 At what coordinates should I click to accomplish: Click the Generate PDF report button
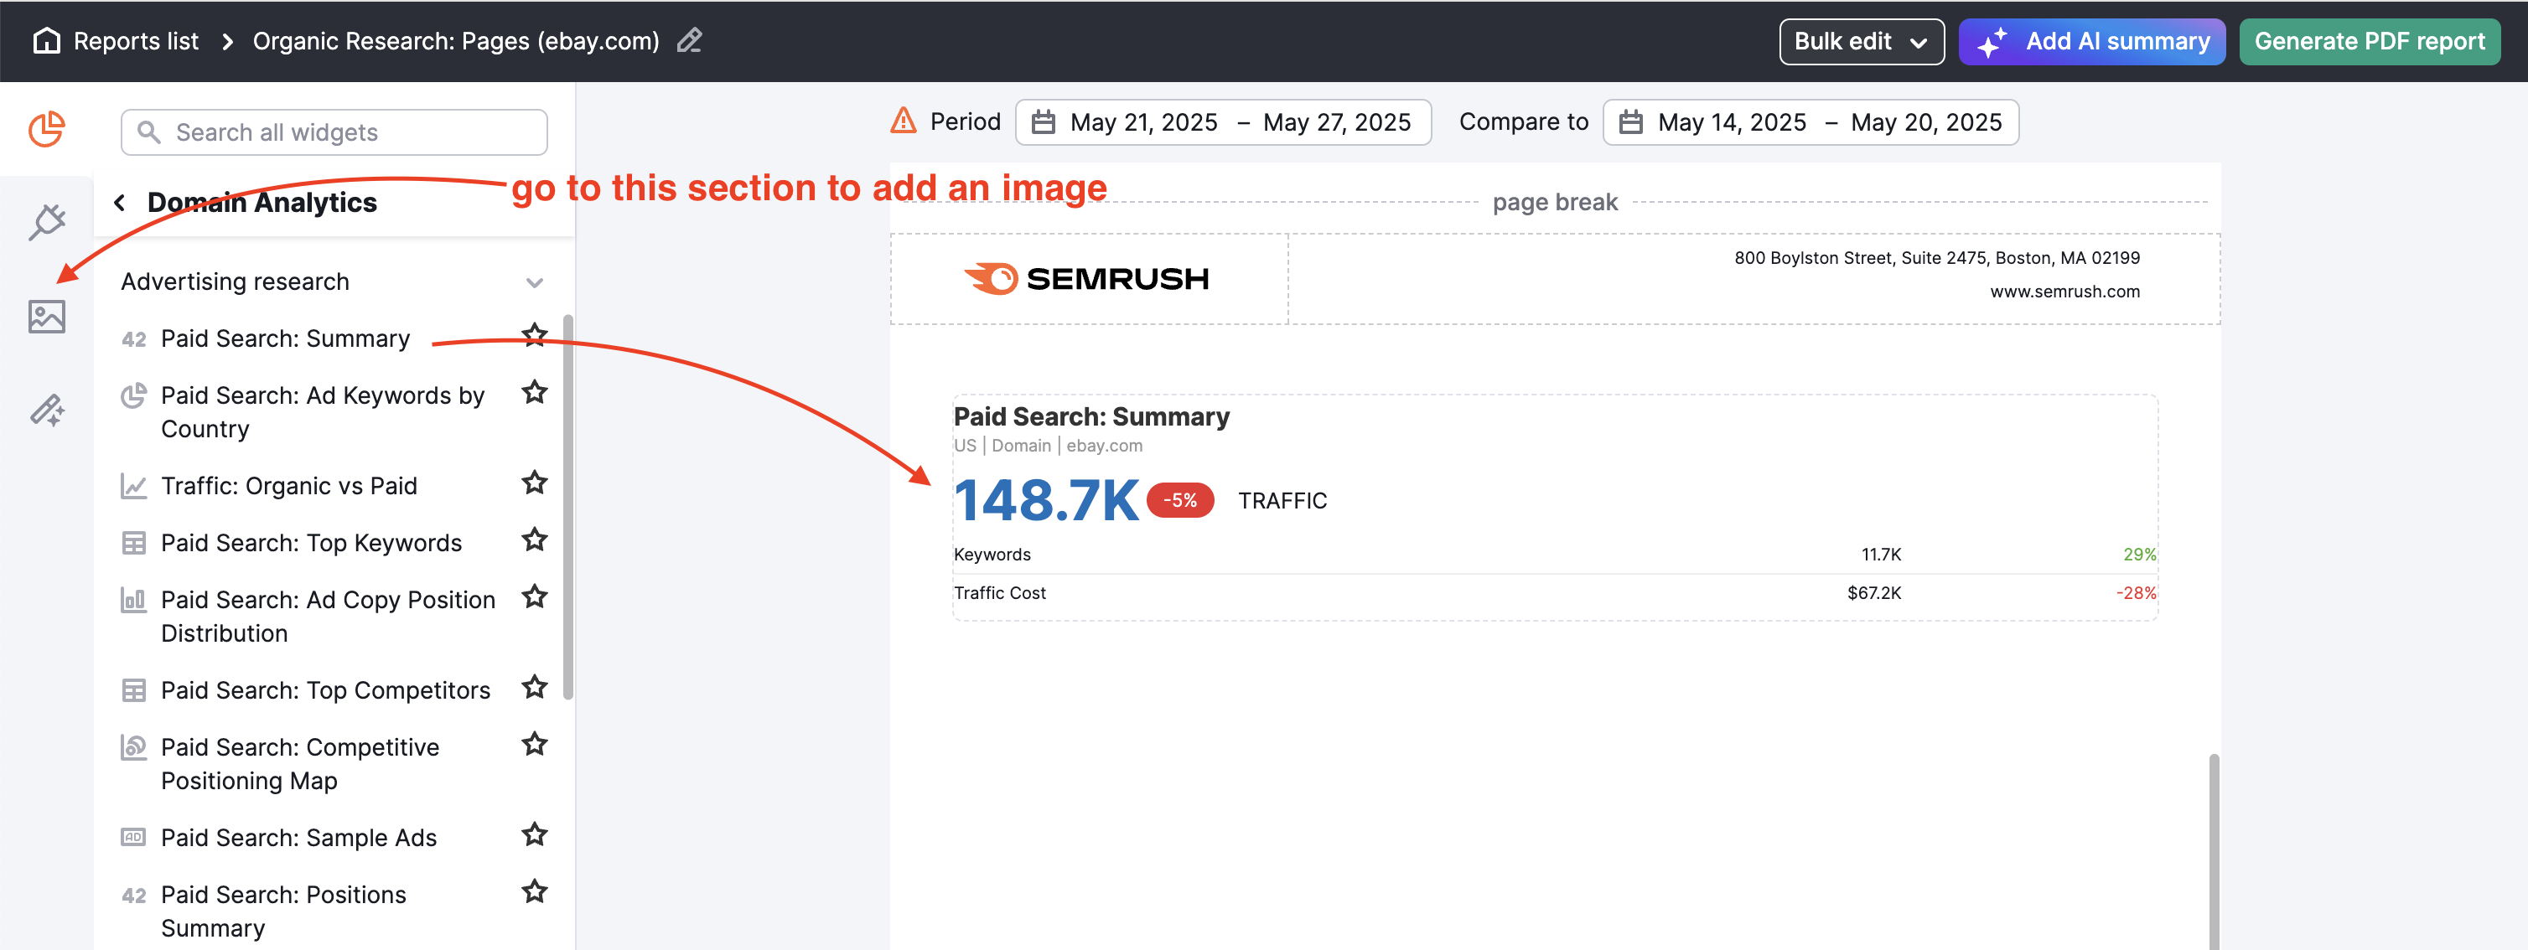point(2369,40)
